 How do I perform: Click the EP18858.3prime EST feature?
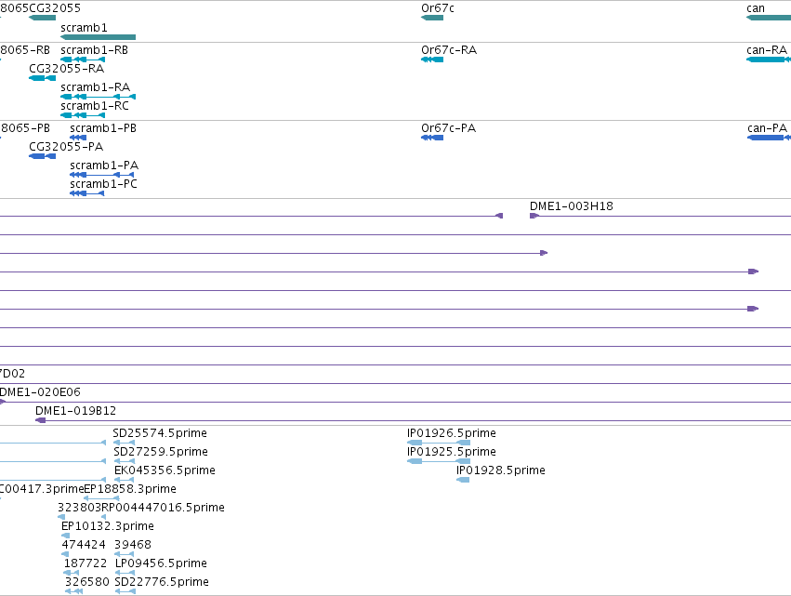click(101, 498)
